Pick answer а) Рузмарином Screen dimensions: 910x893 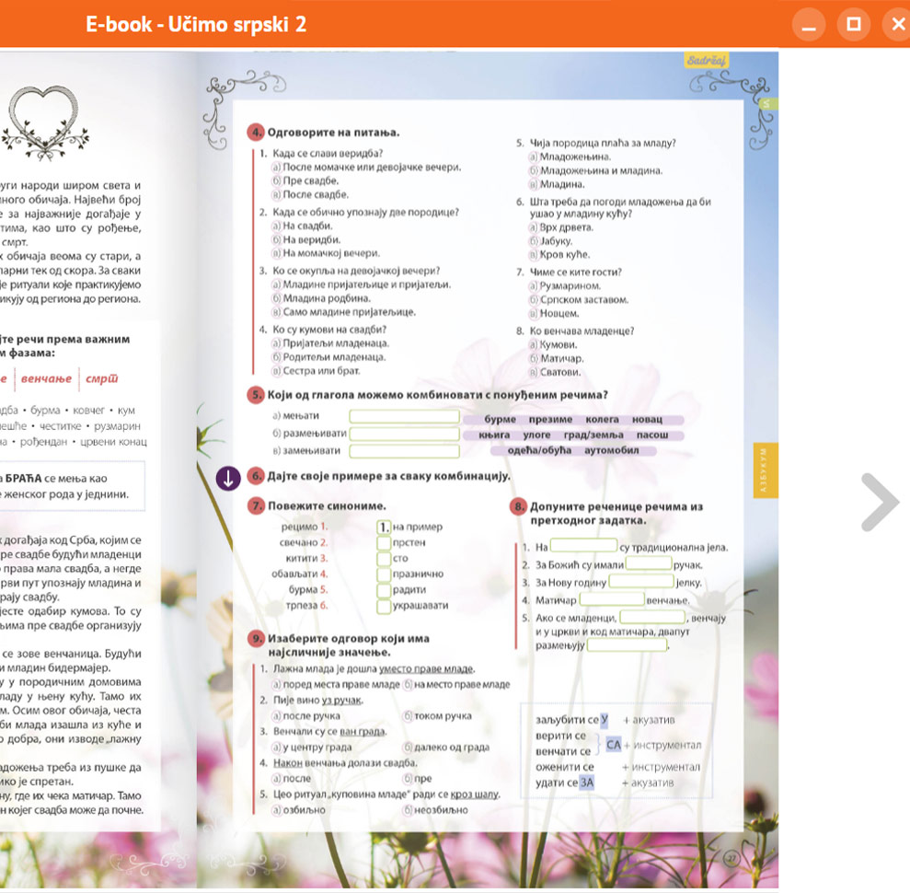click(x=563, y=286)
